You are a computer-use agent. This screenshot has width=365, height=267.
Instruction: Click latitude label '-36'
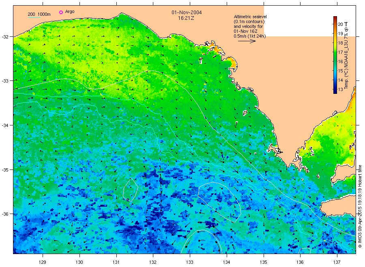(5, 214)
